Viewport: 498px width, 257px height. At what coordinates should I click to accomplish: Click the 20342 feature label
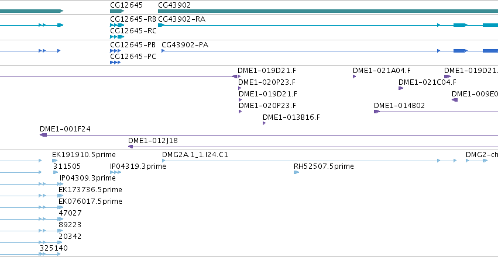70,237
